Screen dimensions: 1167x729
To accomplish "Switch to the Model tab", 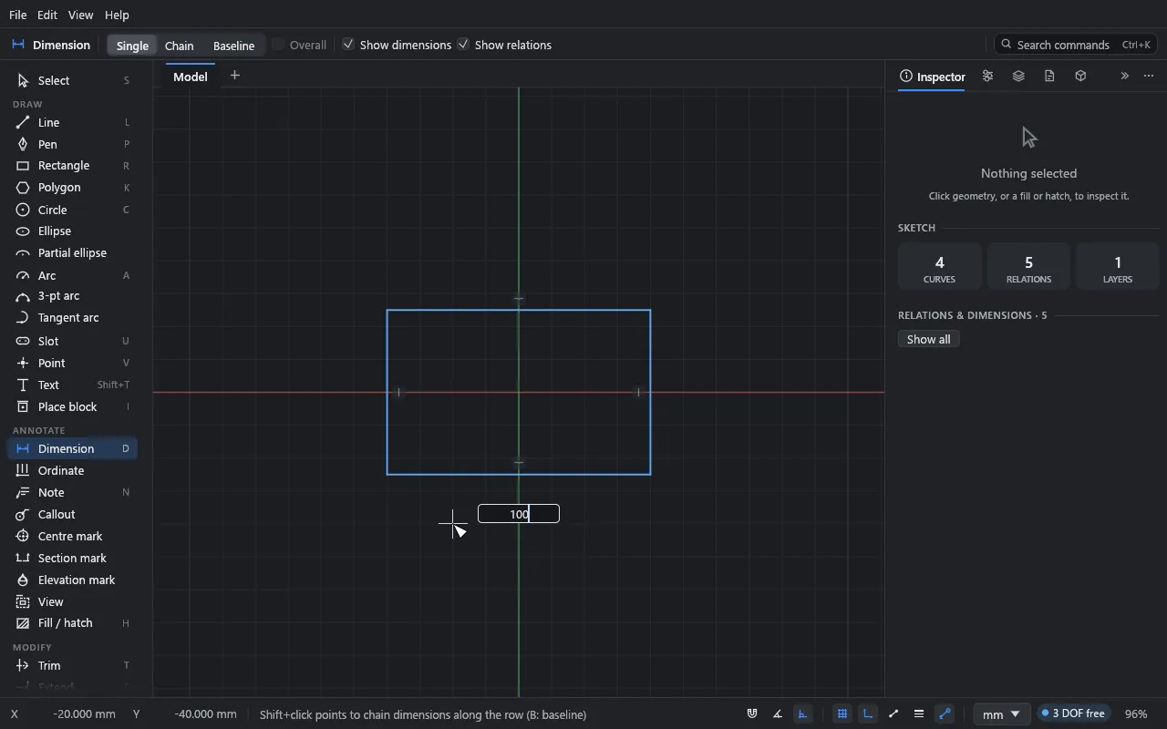I will tap(191, 77).
